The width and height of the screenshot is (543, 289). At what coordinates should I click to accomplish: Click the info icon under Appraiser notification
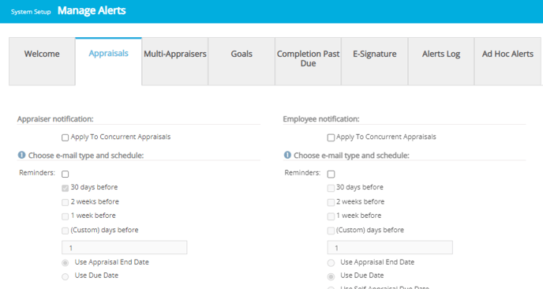21,155
